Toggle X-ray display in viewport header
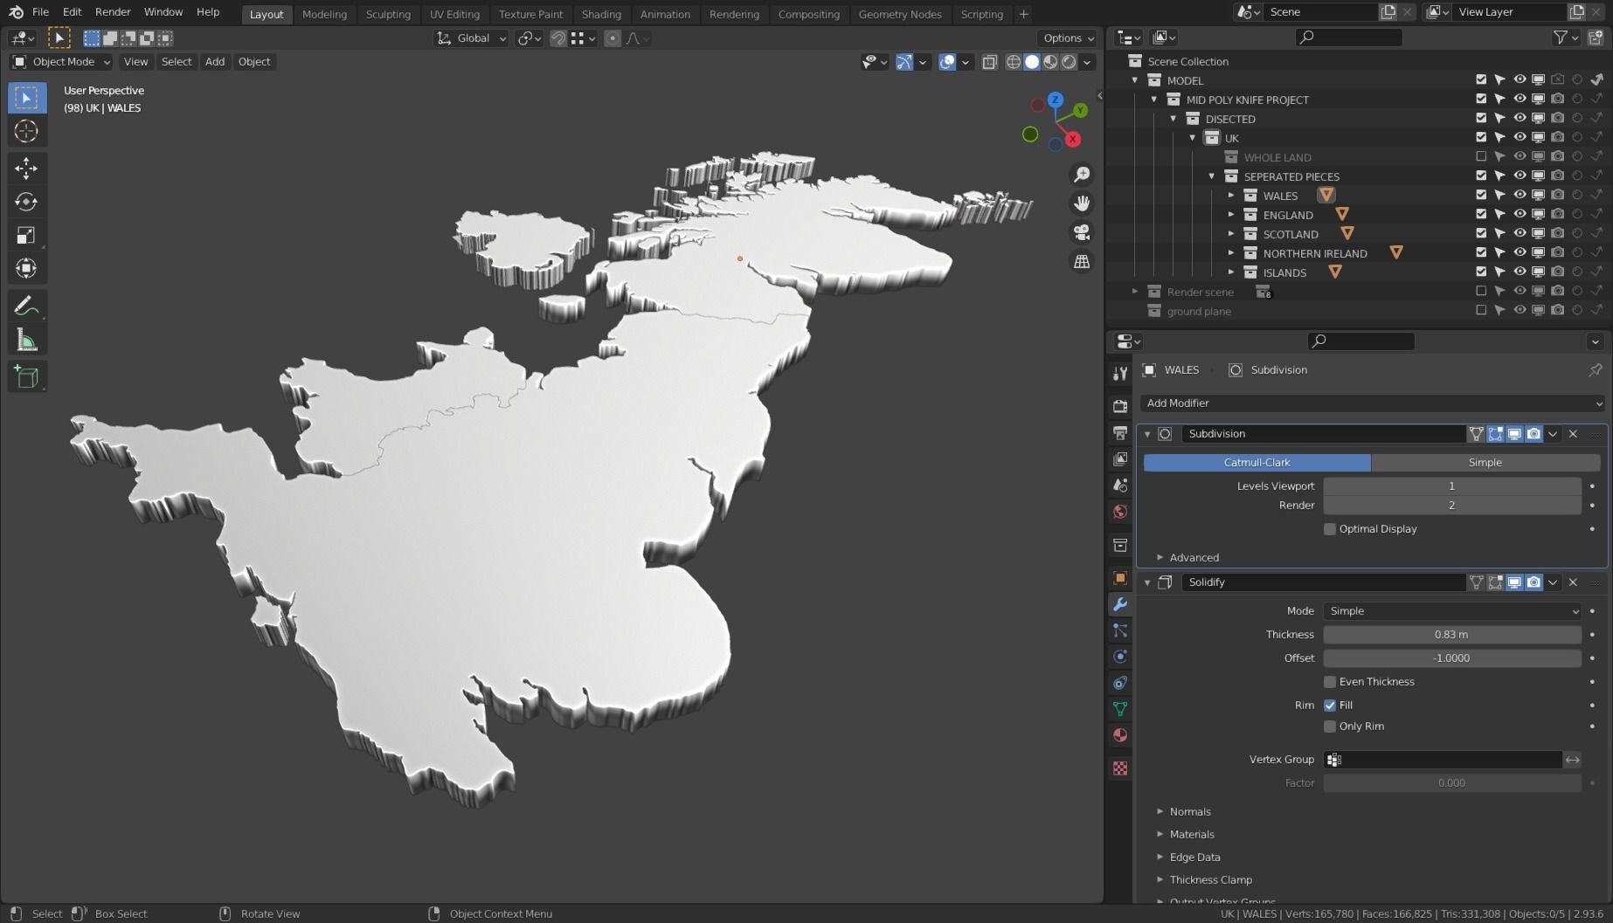Viewport: 1613px width, 923px height. pos(989,62)
